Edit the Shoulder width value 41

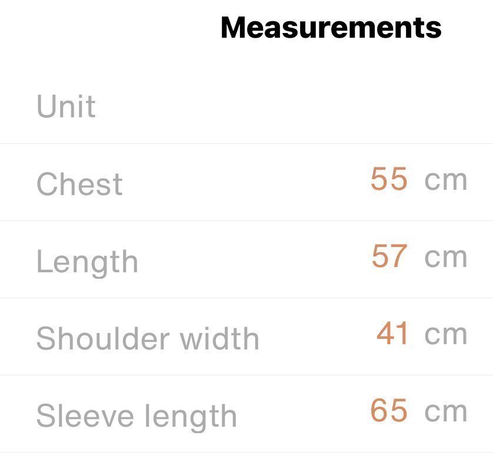[392, 334]
